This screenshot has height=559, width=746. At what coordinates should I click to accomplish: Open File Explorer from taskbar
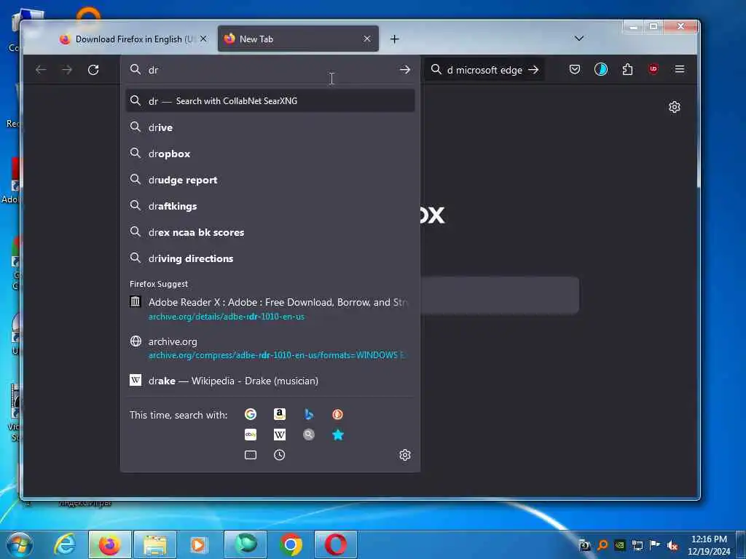[155, 544]
